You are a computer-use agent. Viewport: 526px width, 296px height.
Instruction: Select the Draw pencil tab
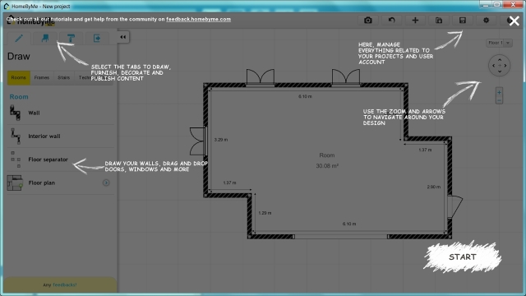19,38
